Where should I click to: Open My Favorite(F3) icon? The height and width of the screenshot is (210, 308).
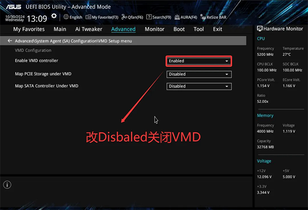tap(88, 17)
